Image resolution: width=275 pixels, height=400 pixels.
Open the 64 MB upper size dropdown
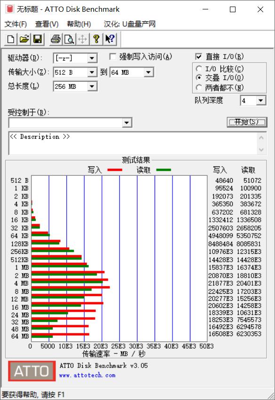148,72
